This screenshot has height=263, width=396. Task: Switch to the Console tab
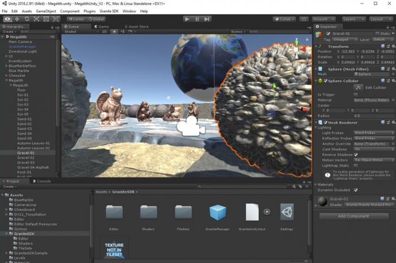click(x=42, y=181)
